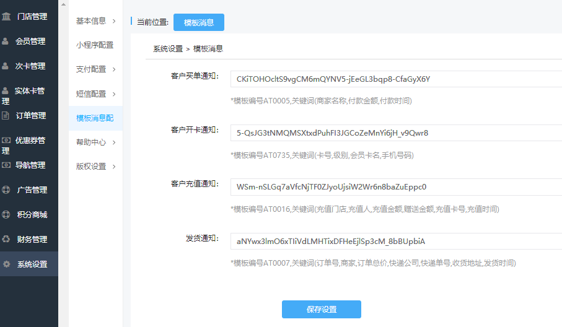Click the 广告管理 lifebuoy icon
This screenshot has height=327, width=562.
point(6,190)
